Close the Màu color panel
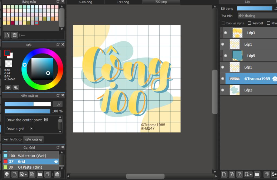Image resolution: width=277 pixels, height=180 pixels. (x=62, y=45)
